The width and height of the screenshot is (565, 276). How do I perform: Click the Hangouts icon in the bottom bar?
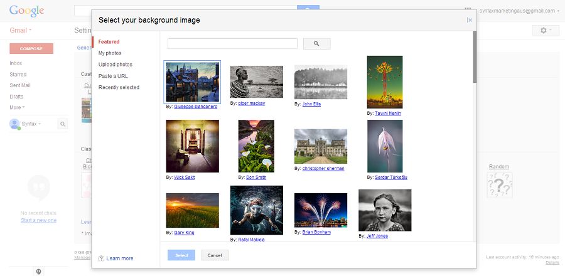coord(38,272)
